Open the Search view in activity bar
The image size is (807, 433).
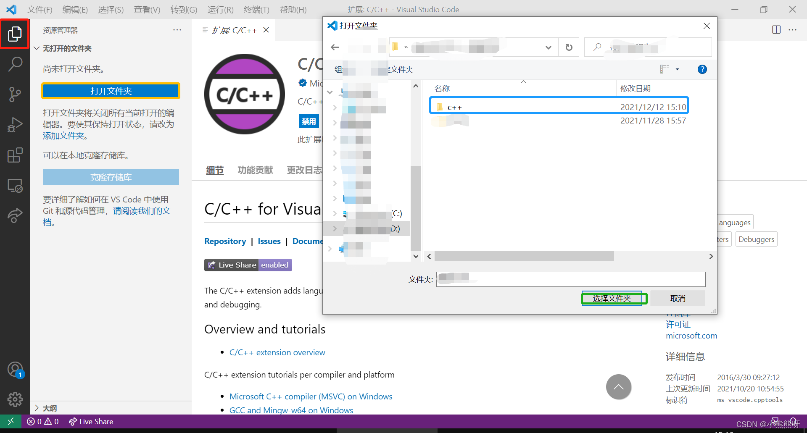pyautogui.click(x=15, y=64)
